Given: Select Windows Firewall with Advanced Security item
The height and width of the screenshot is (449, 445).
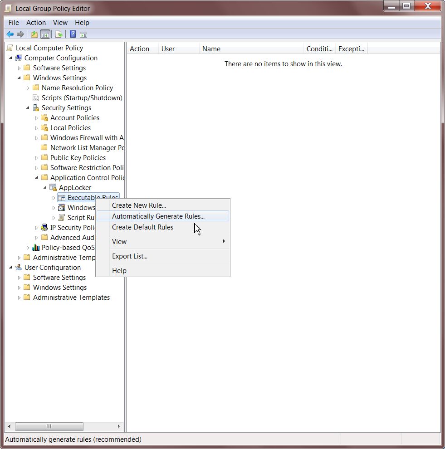Looking at the screenshot, I should coord(87,138).
